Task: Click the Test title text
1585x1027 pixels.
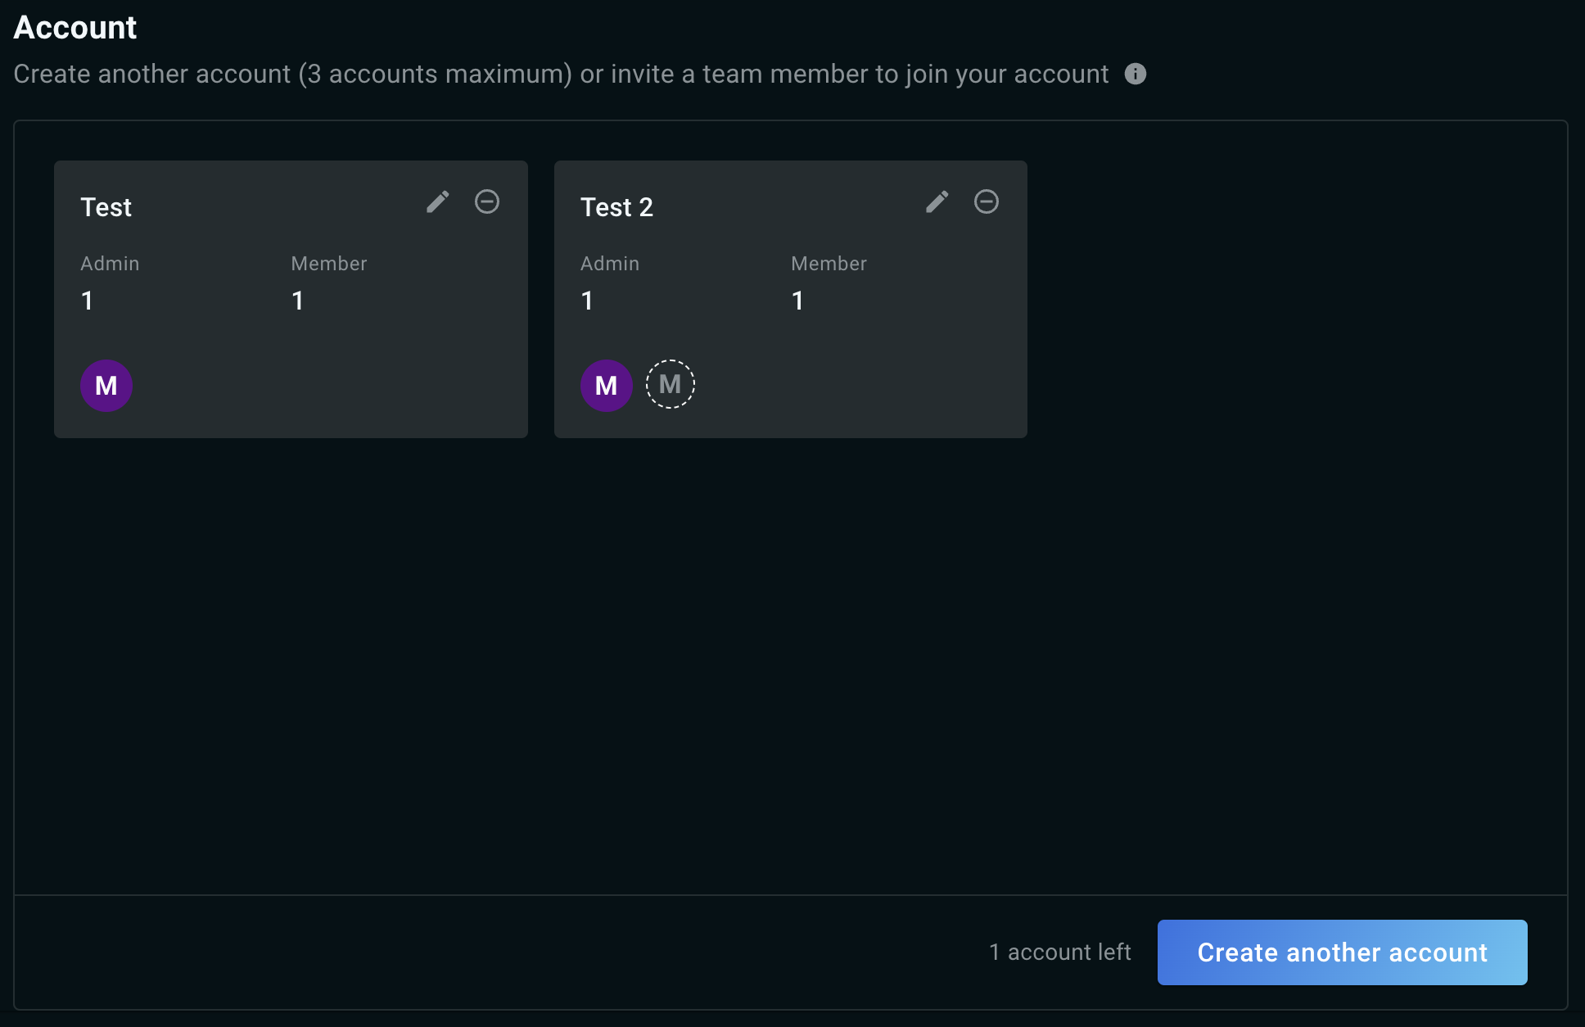Action: (x=106, y=207)
